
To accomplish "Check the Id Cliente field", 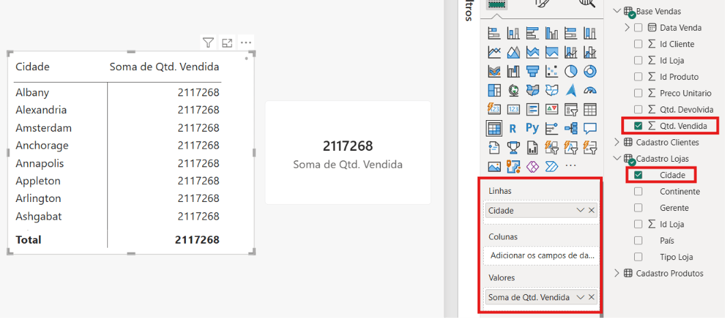I will pos(638,44).
